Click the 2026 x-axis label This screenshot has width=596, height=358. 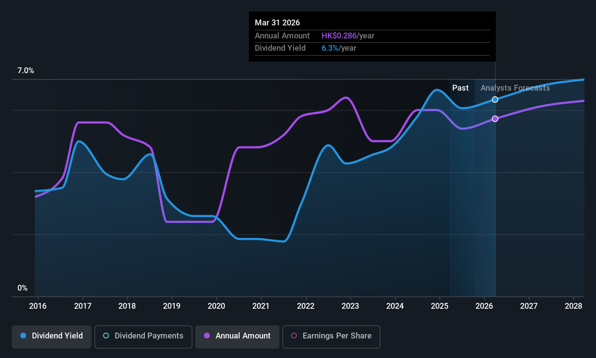coord(484,306)
